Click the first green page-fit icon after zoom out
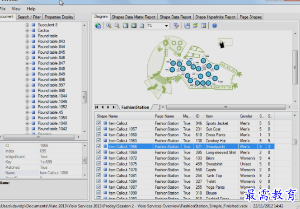Screen dimensions: 300x209 (x=126, y=26)
